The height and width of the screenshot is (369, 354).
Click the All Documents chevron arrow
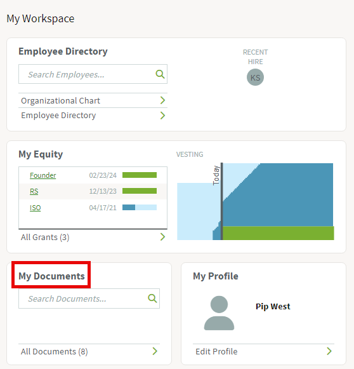pos(155,351)
